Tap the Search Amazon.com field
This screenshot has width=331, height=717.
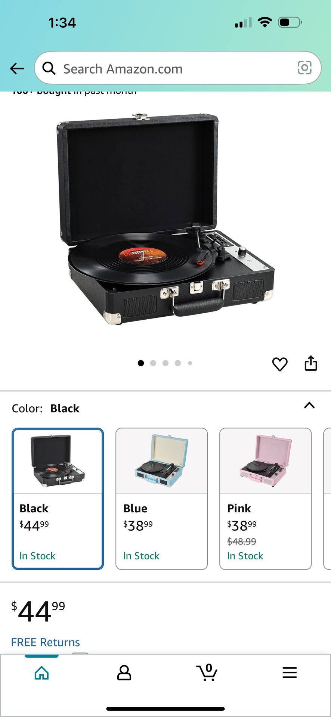(178, 68)
